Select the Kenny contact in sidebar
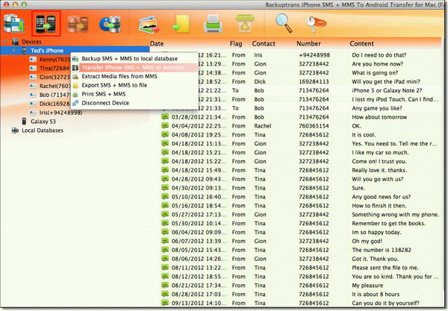This screenshot has height=311, width=448. coord(55,60)
